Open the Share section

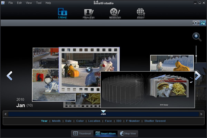pos(141,13)
